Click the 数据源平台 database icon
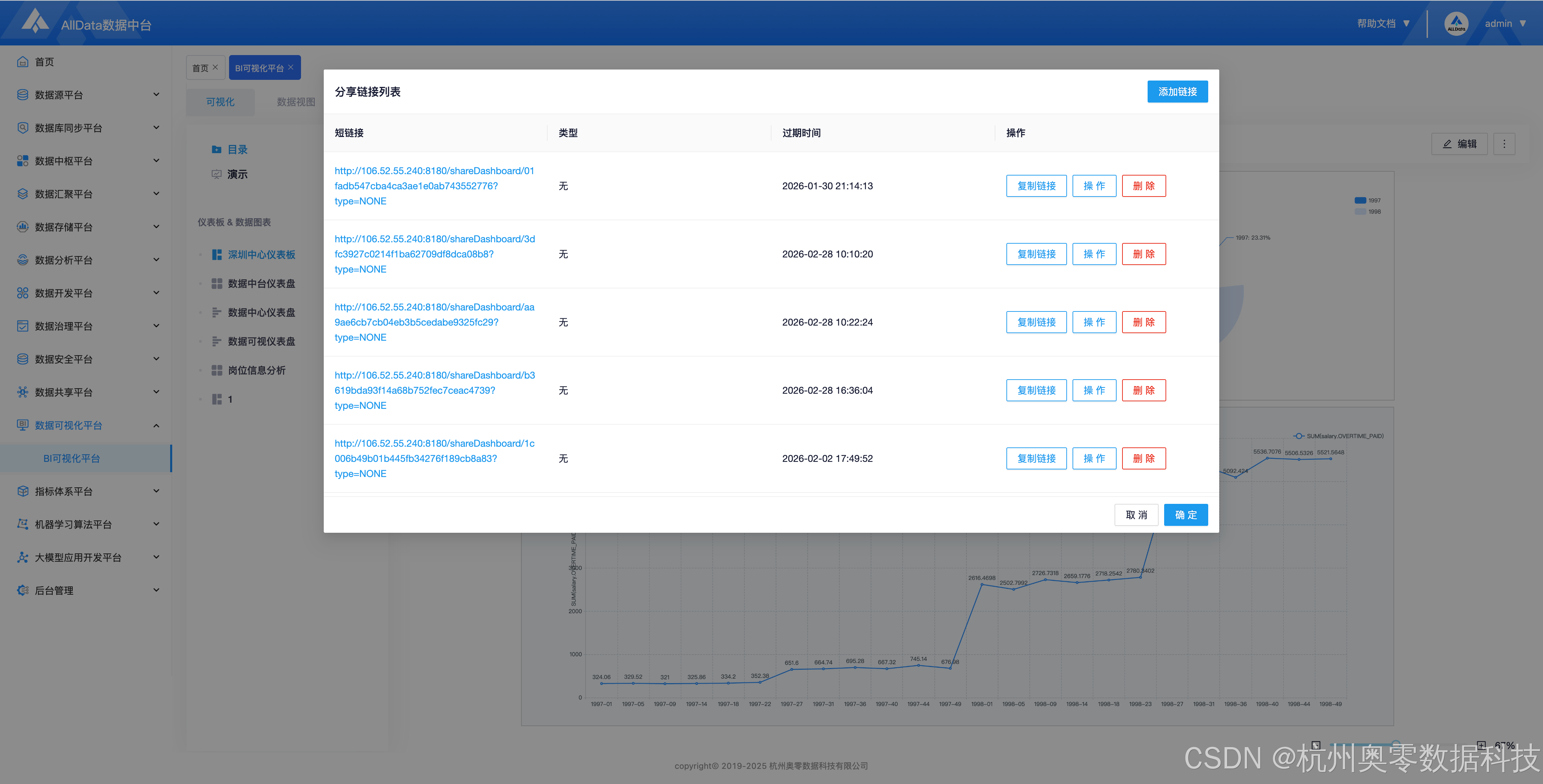This screenshot has height=784, width=1543. point(23,95)
